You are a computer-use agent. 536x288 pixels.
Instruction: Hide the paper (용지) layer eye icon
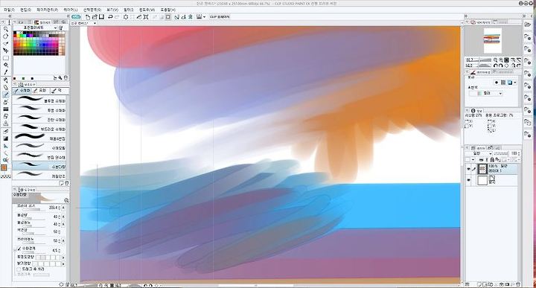click(x=468, y=180)
